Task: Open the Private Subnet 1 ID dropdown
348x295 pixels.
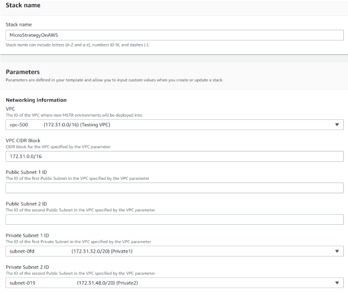Action: 174,251
